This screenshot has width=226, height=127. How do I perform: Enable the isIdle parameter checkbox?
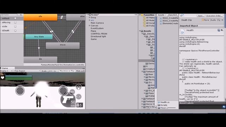tap(15, 26)
